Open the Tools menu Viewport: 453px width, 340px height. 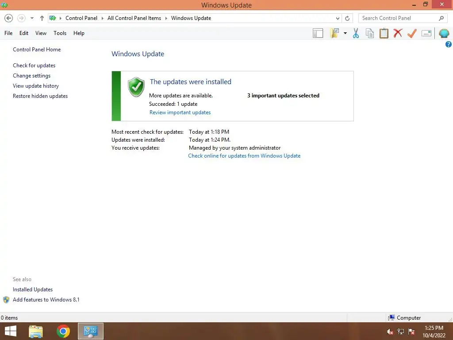click(60, 33)
